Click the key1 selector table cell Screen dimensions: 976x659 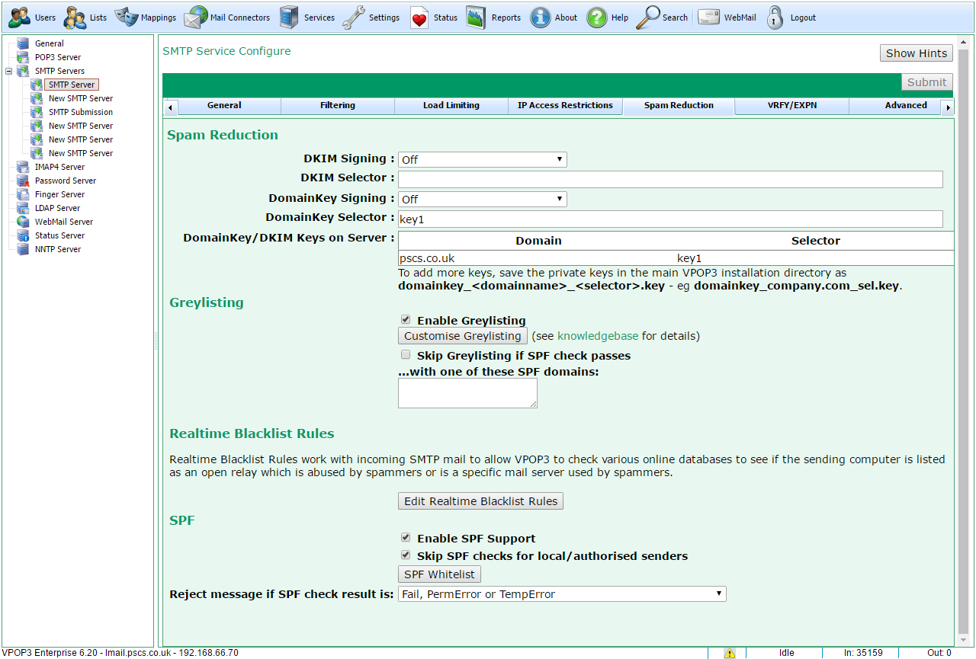815,258
